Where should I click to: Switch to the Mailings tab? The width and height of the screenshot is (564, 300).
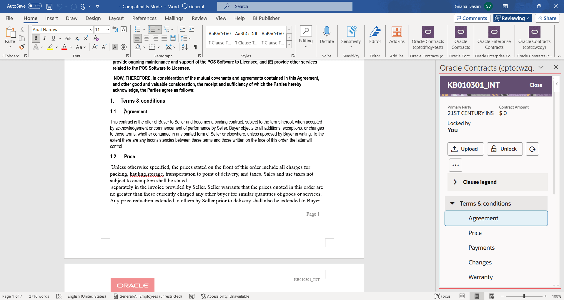click(174, 18)
